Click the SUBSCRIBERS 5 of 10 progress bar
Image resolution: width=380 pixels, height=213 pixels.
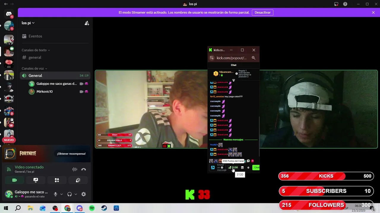point(326,191)
